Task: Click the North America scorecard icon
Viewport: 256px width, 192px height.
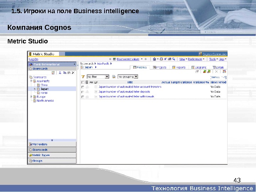Action: pyautogui.click(x=34, y=101)
